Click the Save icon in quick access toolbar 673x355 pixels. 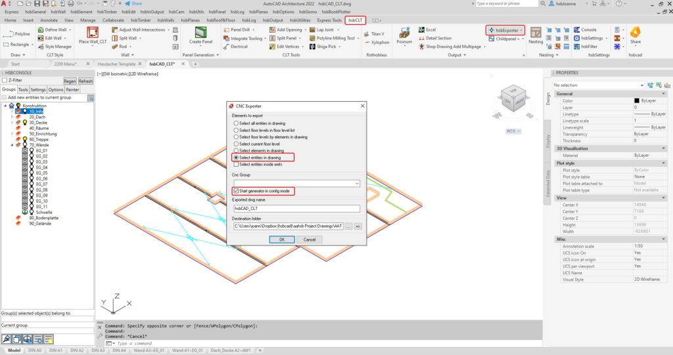(x=37, y=3)
